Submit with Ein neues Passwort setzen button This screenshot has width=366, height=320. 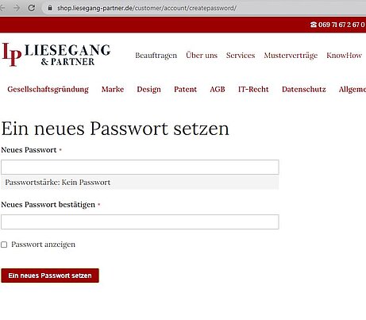[50, 276]
